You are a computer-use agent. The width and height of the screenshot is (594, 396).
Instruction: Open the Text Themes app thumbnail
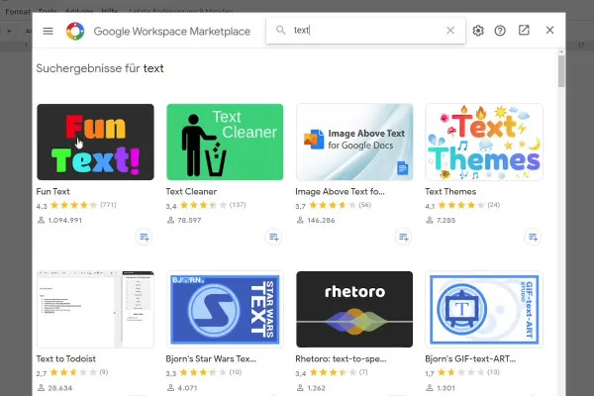[484, 143]
